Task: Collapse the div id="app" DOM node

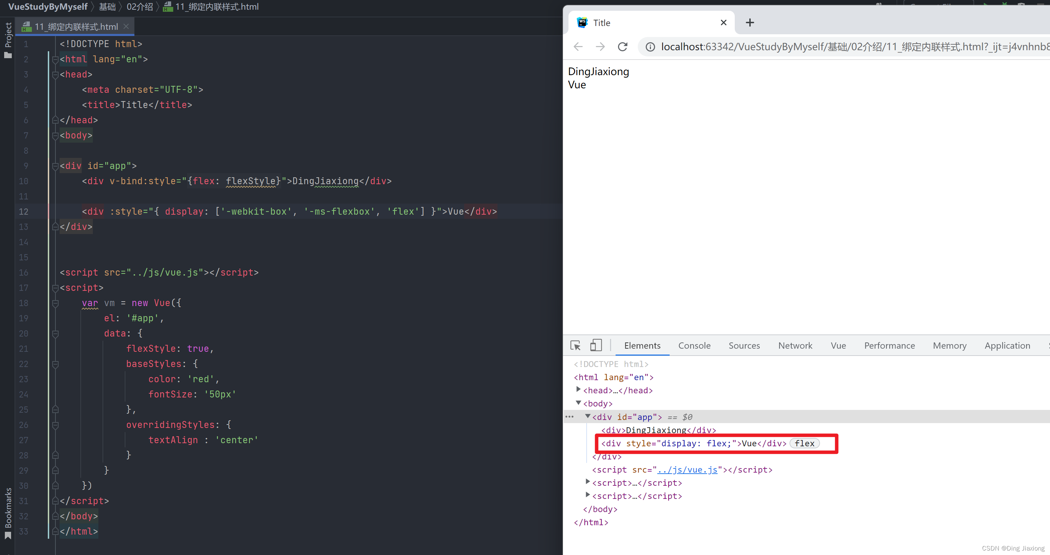Action: coord(588,416)
